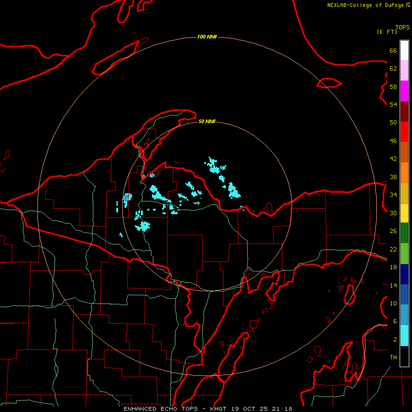412x412 pixels.
Task: Click the yellow legend swatch
Action: pos(404,213)
